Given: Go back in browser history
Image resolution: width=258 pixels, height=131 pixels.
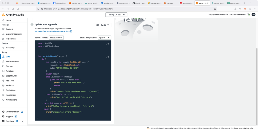Looking at the screenshot, I should [4, 9].
